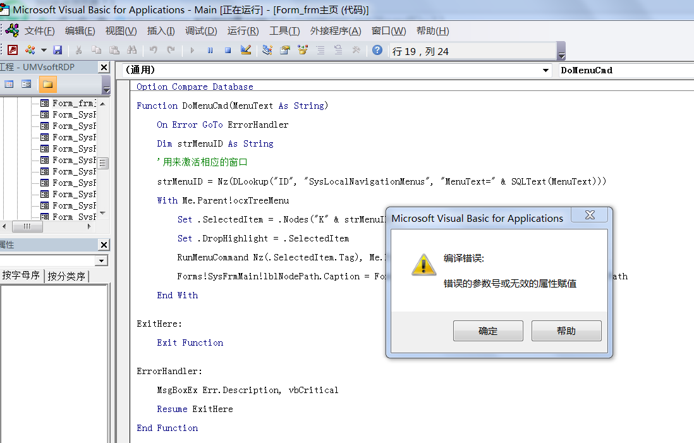Open the 编辑(E) menu
Viewport: 694px width, 443px height.
[x=80, y=30]
